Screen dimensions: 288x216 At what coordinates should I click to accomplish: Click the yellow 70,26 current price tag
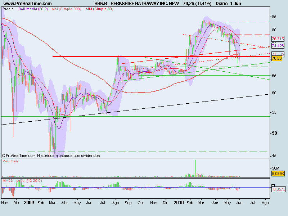tap(276, 58)
